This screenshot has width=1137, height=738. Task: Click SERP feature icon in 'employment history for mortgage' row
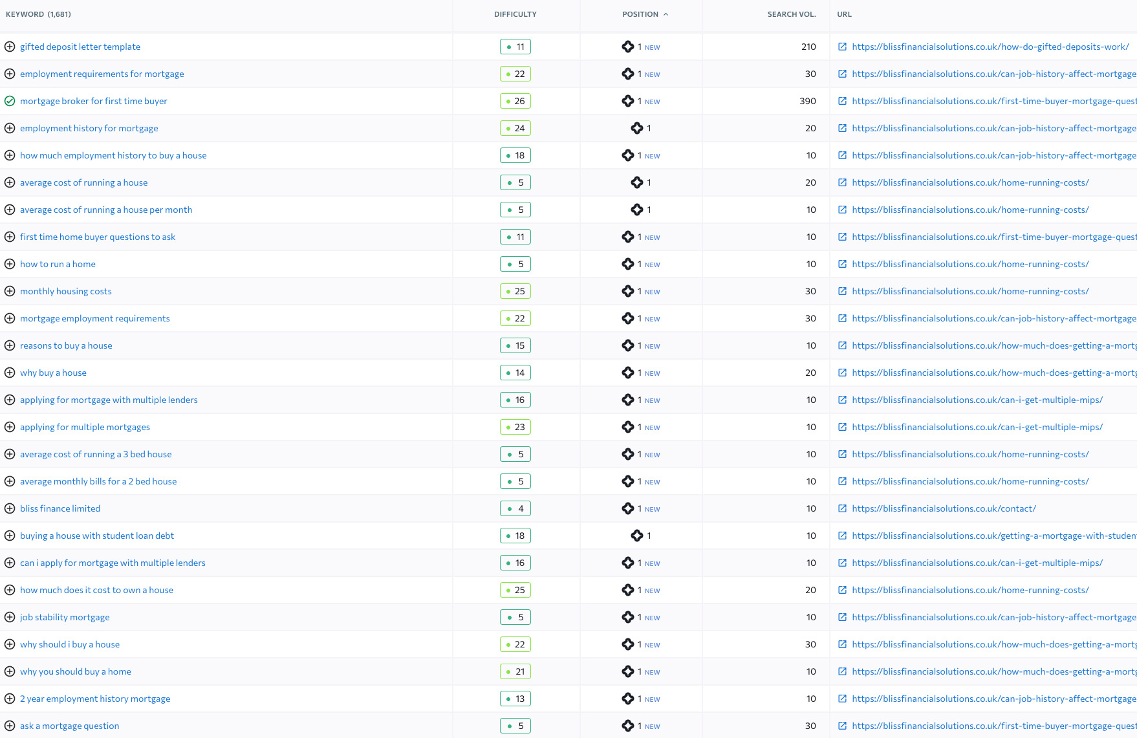point(637,128)
